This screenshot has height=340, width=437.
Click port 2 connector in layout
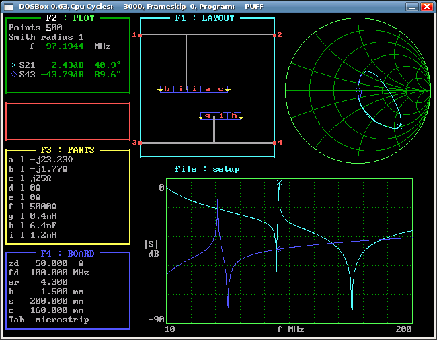tap(274, 35)
